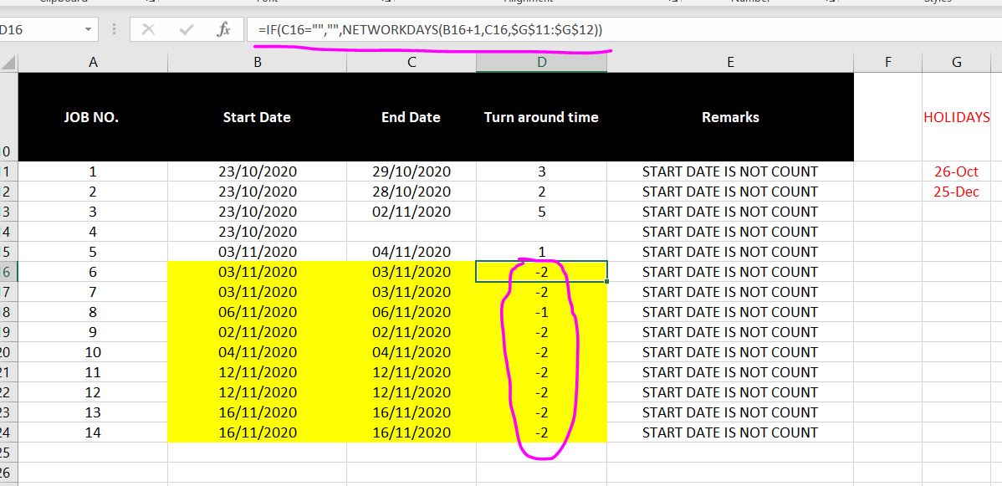This screenshot has height=486, width=1002.
Task: Open the Name Box dropdown arrow
Action: coord(88,28)
